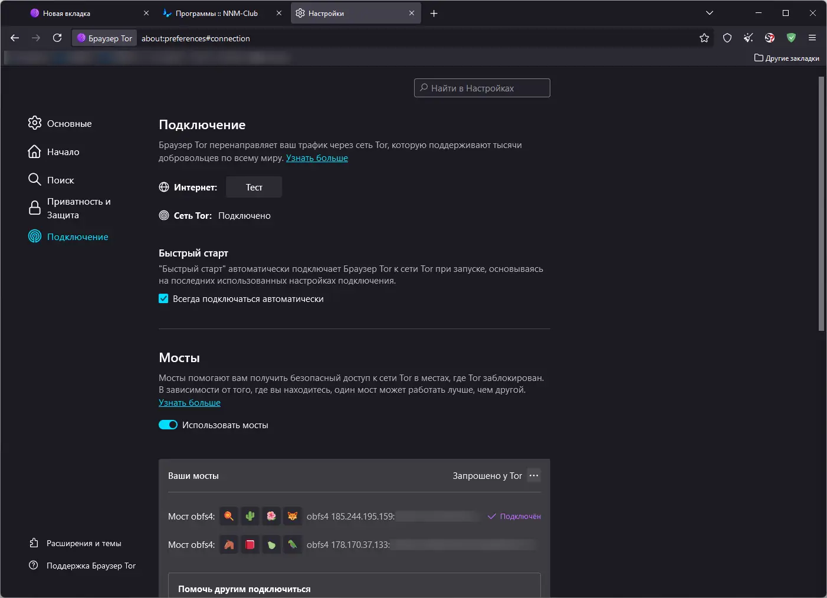Open the shield protection panel
The image size is (827, 598).
click(x=727, y=38)
